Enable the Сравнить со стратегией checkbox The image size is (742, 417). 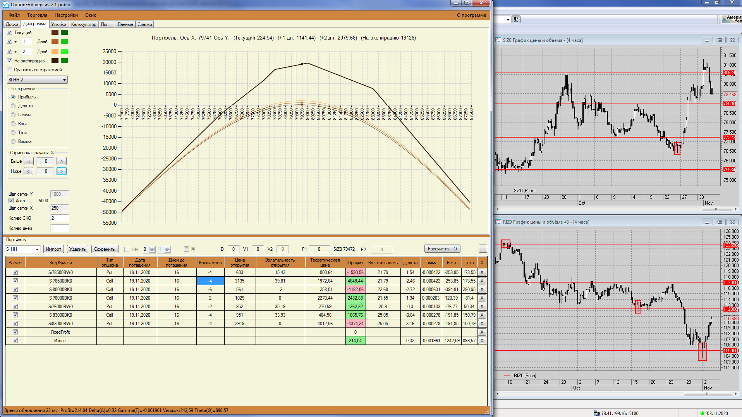pyautogui.click(x=10, y=70)
